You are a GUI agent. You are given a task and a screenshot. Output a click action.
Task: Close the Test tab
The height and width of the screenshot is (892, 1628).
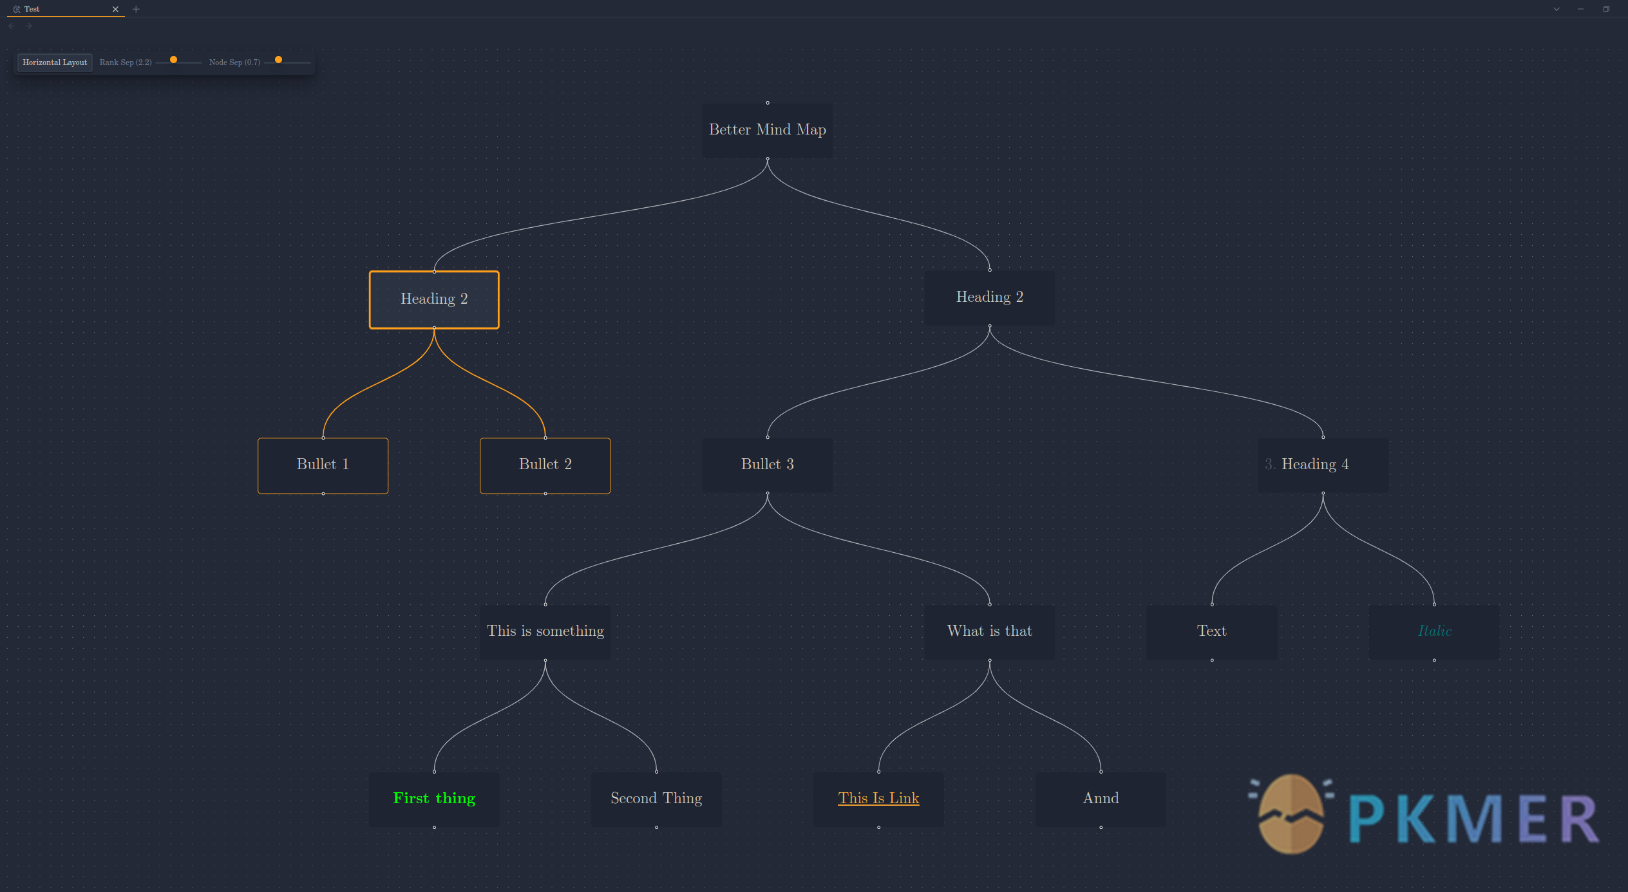[115, 9]
